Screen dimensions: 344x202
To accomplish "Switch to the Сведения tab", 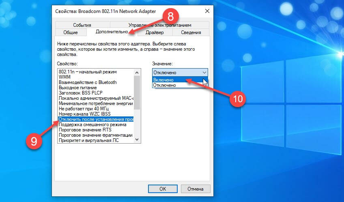I will [191, 32].
